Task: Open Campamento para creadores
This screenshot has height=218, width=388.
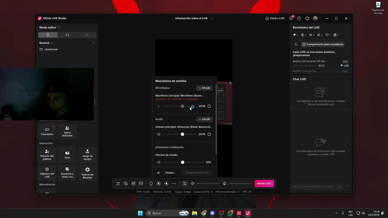Action: [323, 45]
